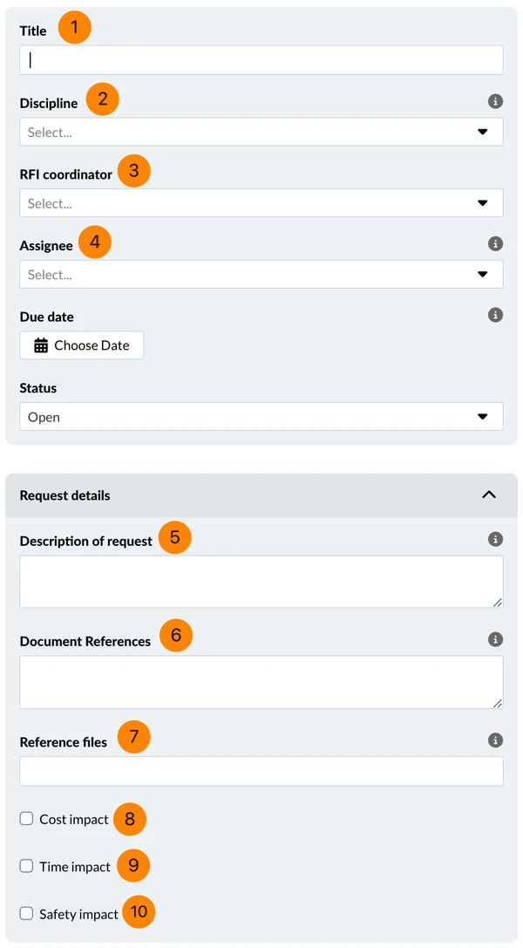Focus the Title text field
Screen dimensions: 523x948
(x=261, y=60)
